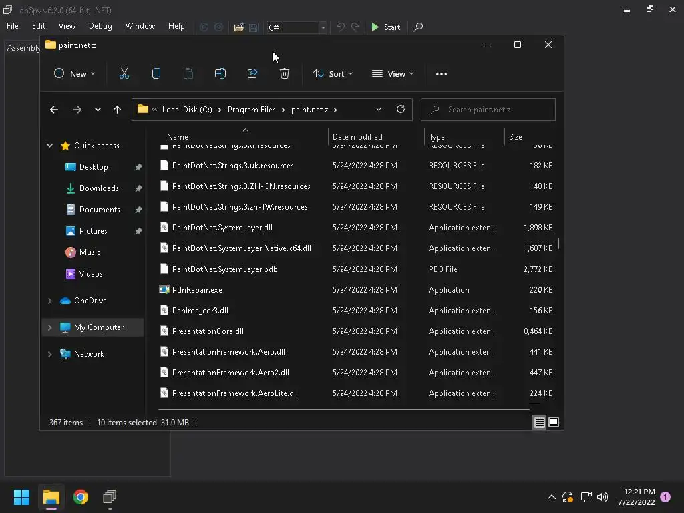
Task: Click the dnSpy Open file icon
Action: tap(238, 27)
